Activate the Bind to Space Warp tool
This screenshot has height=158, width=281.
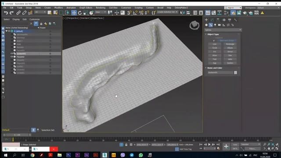coord(30,13)
